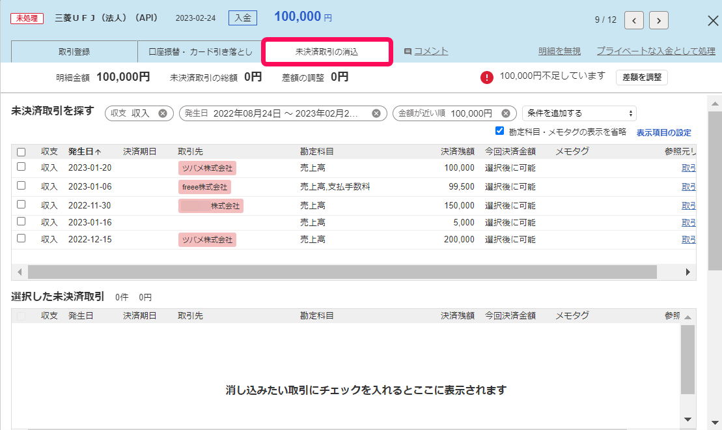Click the freee株式会社 partner tag
Viewport: 722px width, 430px height.
click(204, 187)
